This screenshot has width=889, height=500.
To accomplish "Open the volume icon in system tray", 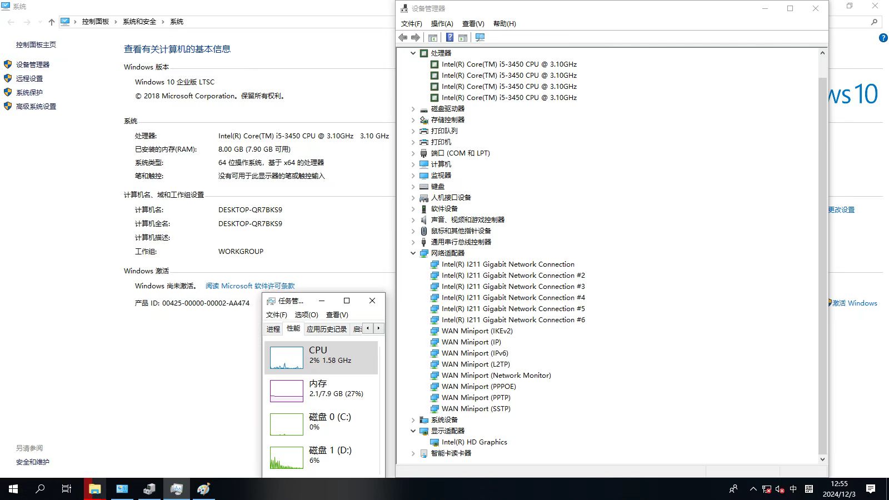I will 780,489.
